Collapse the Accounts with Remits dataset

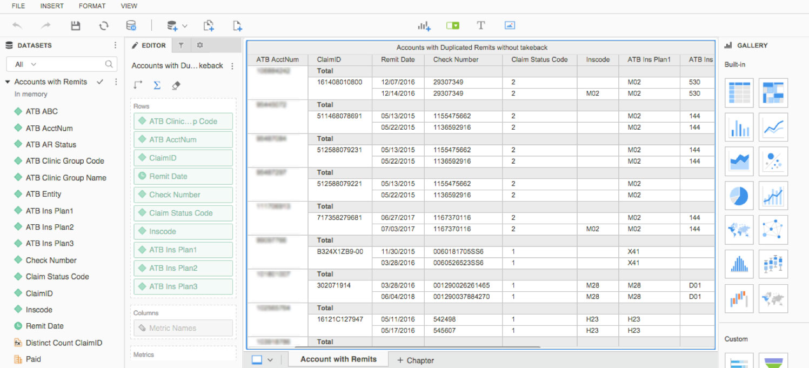pos(8,82)
